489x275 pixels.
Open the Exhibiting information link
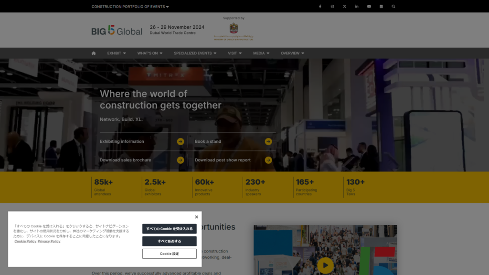[x=122, y=141]
